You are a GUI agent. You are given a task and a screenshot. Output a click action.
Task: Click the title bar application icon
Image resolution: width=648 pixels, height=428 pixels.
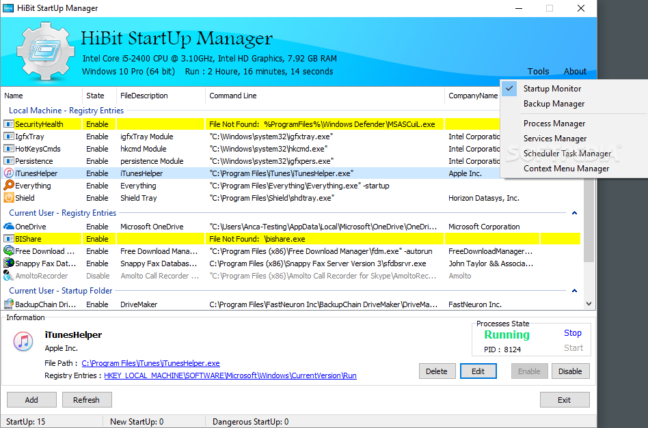tap(8, 8)
